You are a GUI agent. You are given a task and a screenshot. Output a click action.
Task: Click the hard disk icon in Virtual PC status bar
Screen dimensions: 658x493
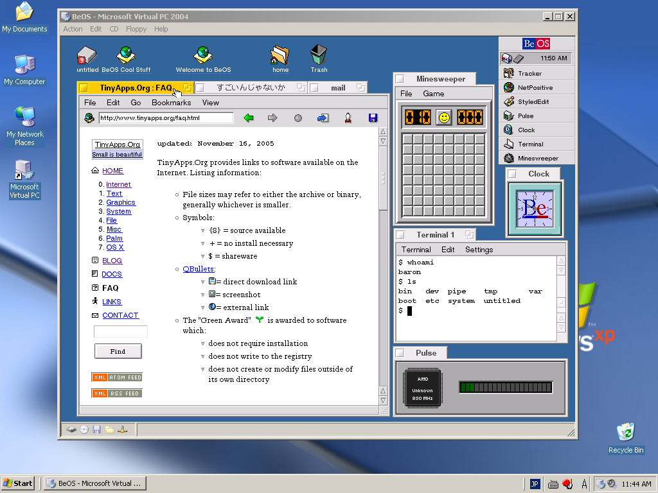point(71,429)
